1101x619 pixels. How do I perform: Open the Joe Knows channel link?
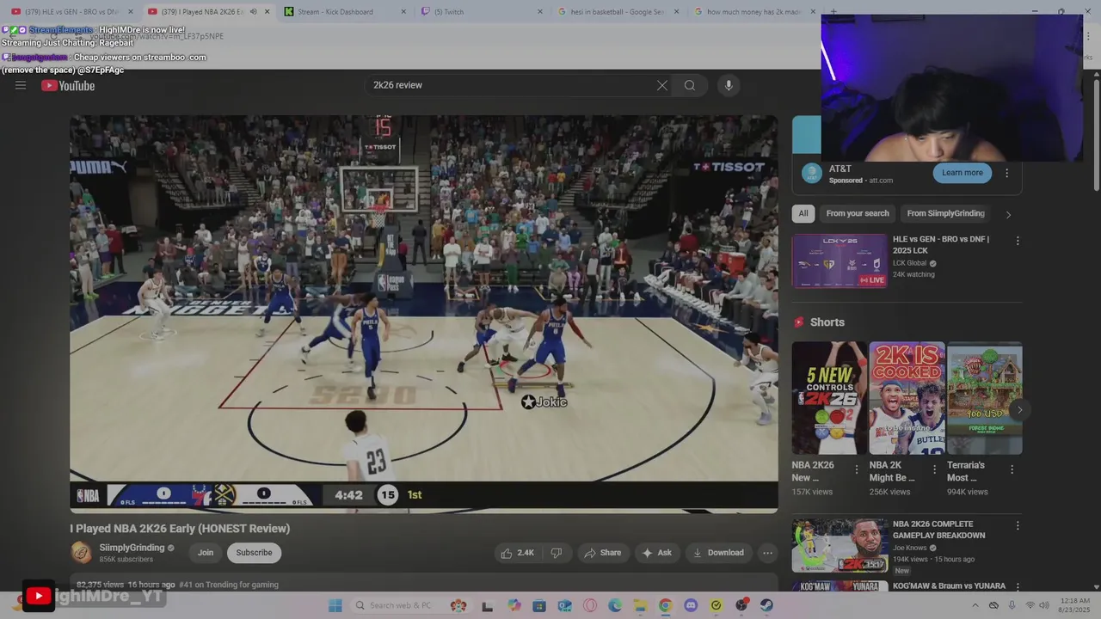tap(910, 547)
